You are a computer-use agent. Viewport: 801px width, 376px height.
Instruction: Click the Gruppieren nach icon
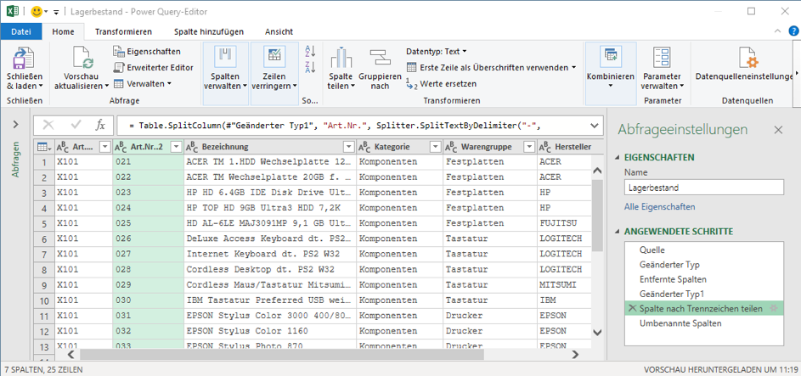point(379,59)
